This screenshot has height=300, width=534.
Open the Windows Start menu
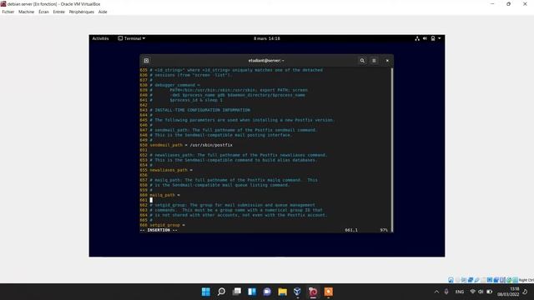(206, 292)
